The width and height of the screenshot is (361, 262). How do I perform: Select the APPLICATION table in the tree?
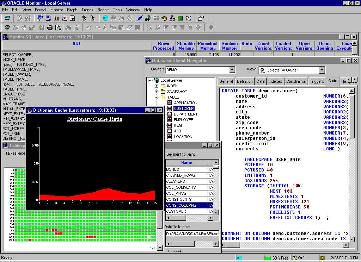[185, 103]
